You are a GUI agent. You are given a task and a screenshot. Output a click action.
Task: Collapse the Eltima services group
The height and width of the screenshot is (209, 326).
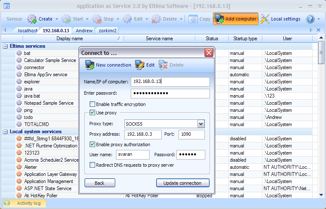5,46
